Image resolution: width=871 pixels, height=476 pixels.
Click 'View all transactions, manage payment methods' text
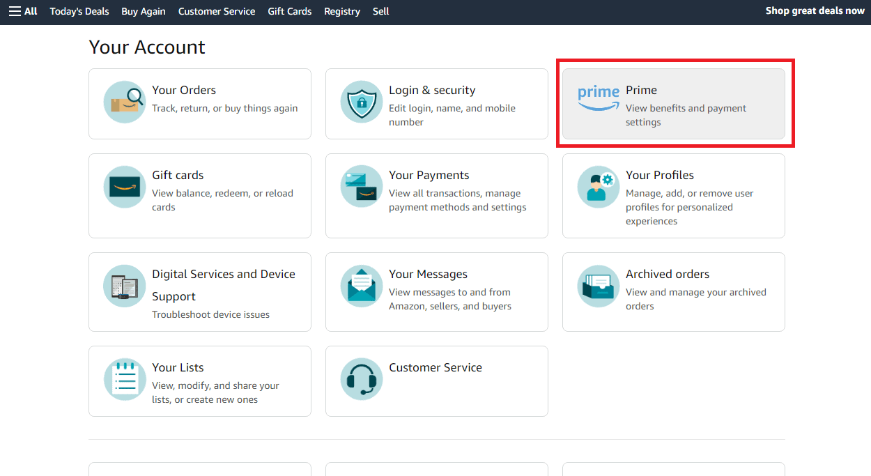tap(458, 200)
